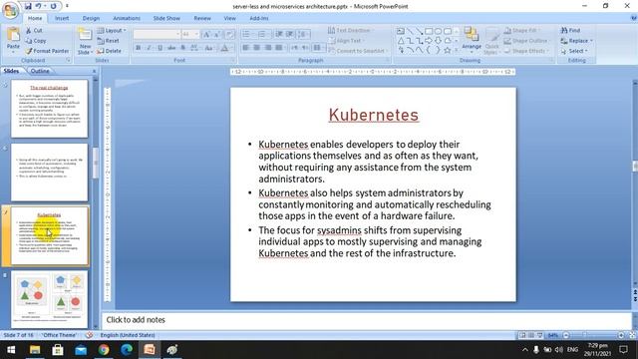Insert a New Slide
The width and height of the screenshot is (638, 359).
(x=85, y=41)
